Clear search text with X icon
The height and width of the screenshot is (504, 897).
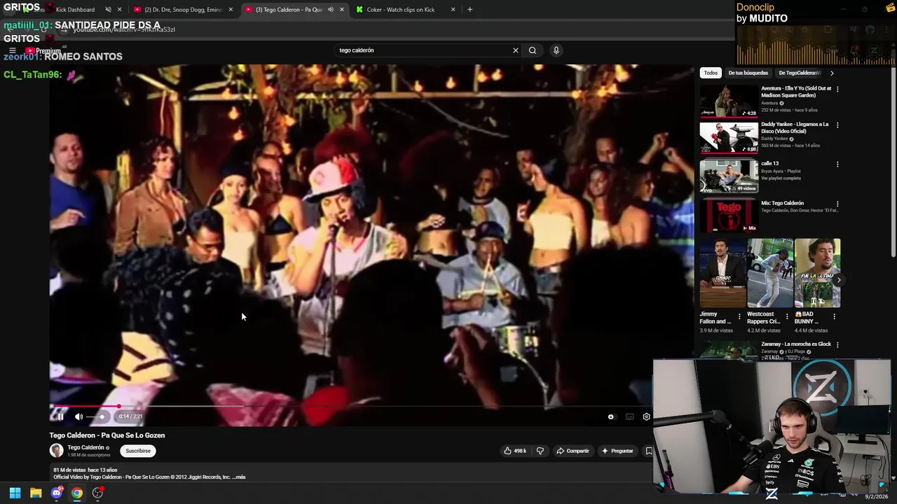coord(516,50)
